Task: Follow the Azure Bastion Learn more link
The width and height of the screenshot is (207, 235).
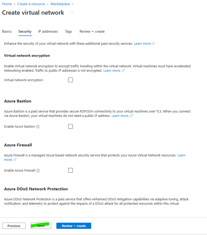Action: point(120,116)
